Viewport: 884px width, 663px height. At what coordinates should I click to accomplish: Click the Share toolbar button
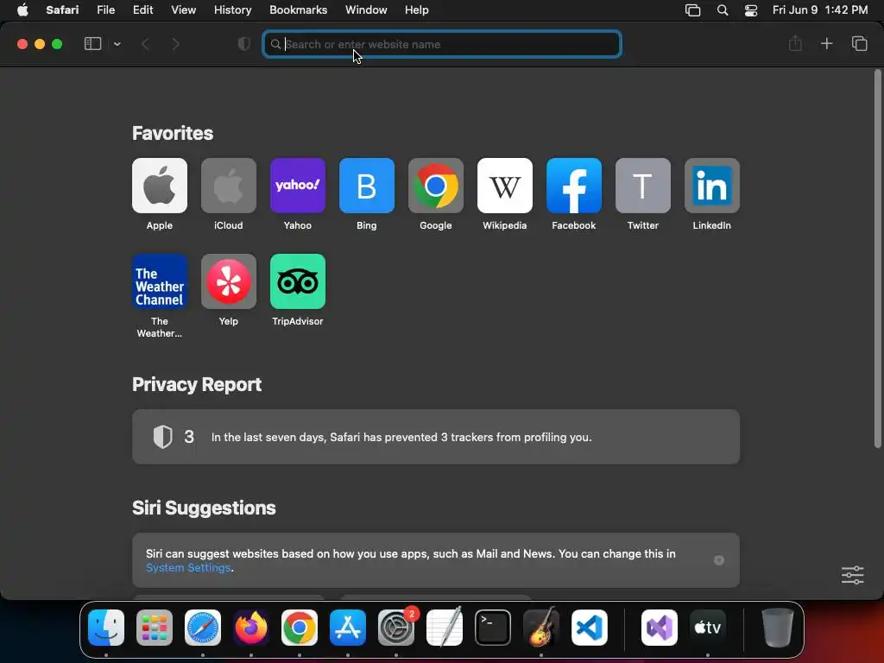click(795, 43)
